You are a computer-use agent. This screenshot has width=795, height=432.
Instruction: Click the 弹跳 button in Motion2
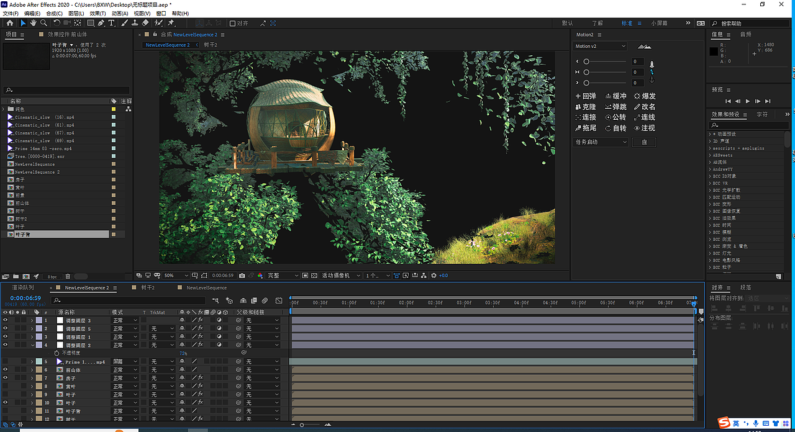(x=616, y=107)
